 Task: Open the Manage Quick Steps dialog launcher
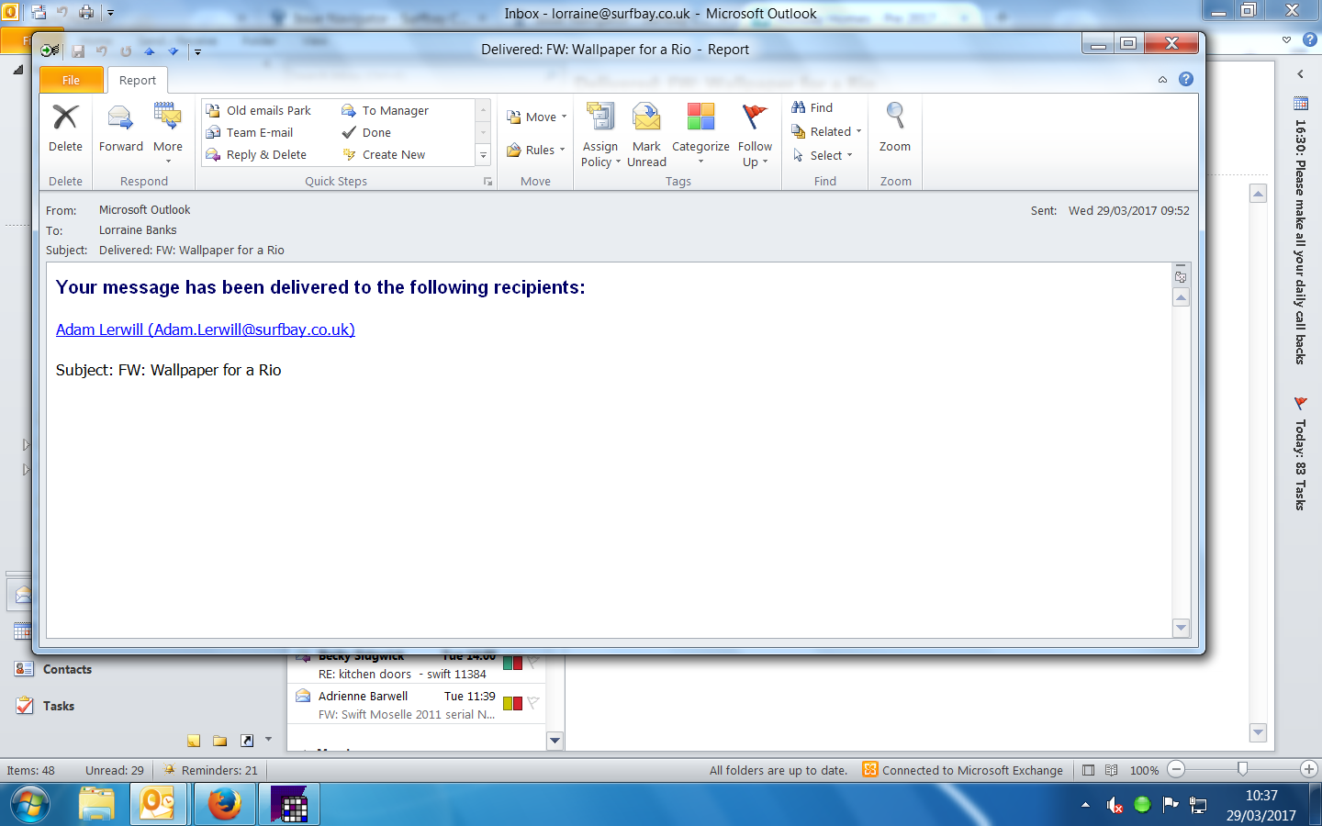pyautogui.click(x=487, y=182)
